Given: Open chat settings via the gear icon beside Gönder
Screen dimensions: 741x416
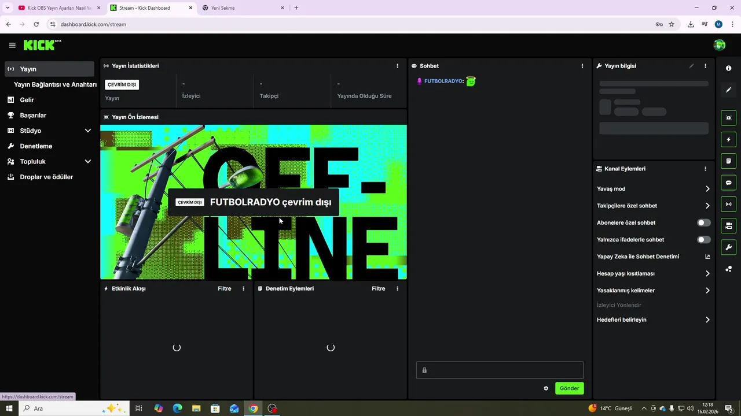Looking at the screenshot, I should pos(546,388).
